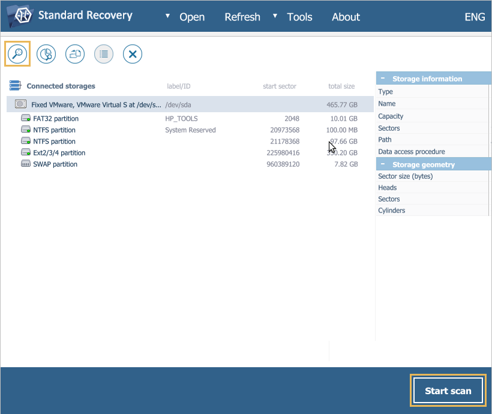Click the start sector column header
This screenshot has height=414, width=492.
pyautogui.click(x=280, y=86)
